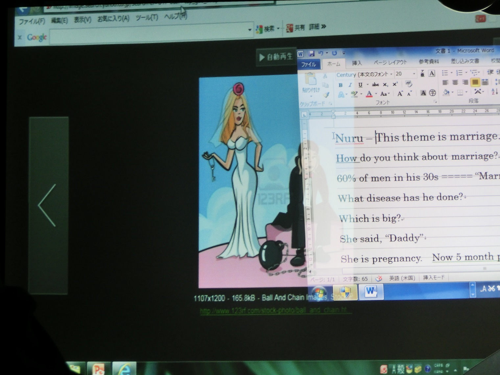
Task: Click the previous image left arrow panel
Action: tap(49, 205)
